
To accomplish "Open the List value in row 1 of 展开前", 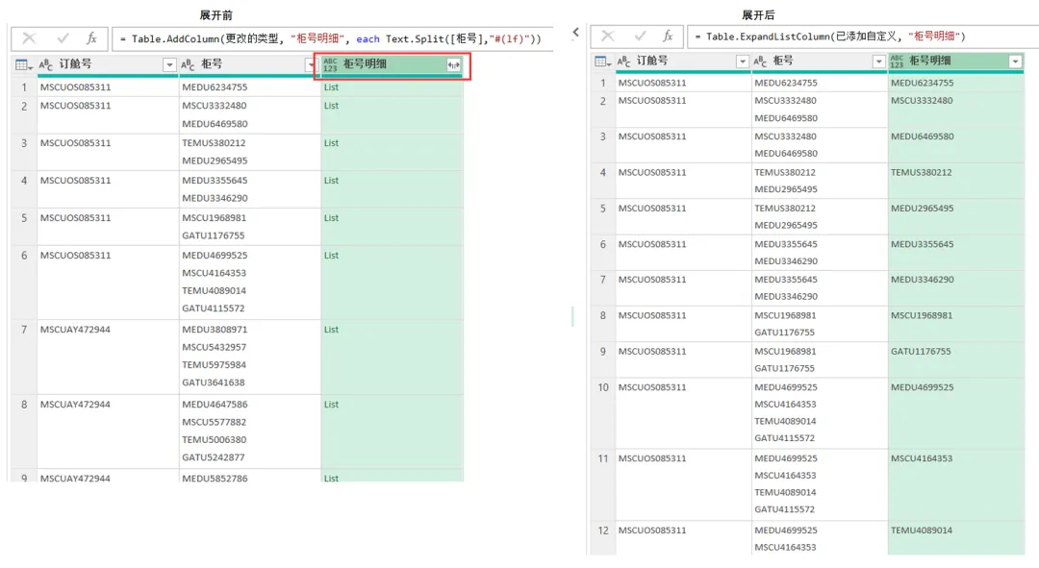I will 331,87.
